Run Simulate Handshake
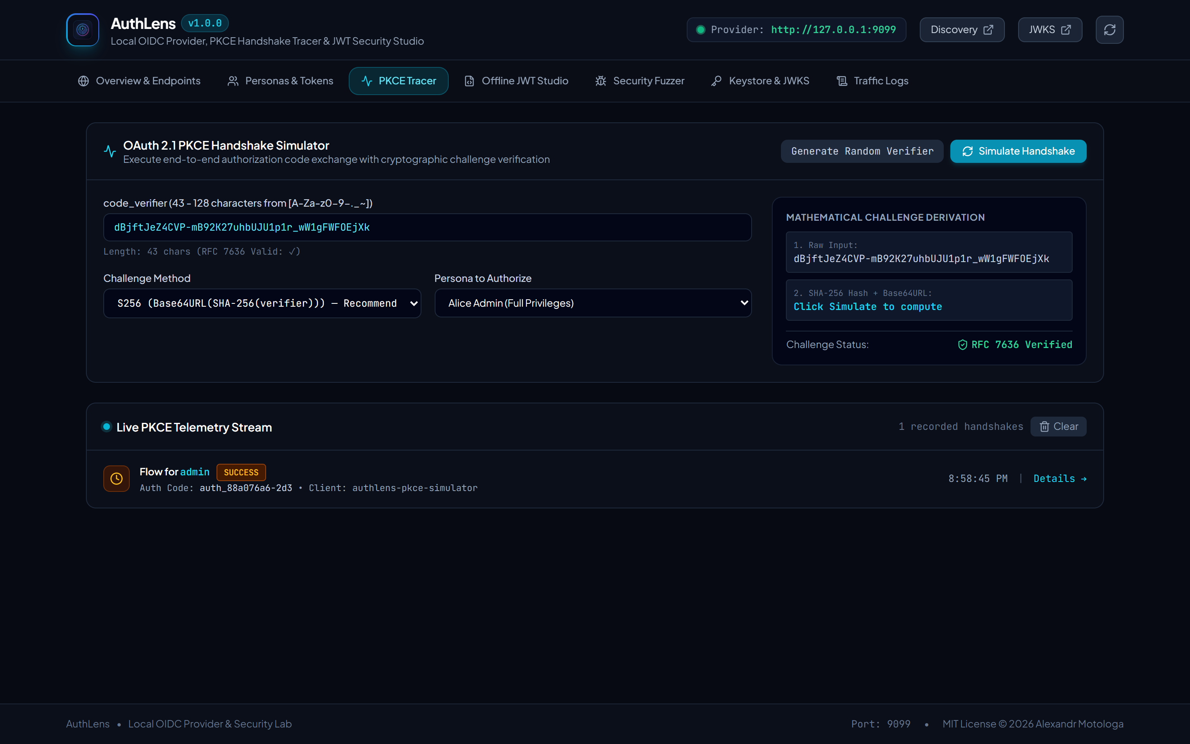The height and width of the screenshot is (744, 1190). click(1018, 152)
